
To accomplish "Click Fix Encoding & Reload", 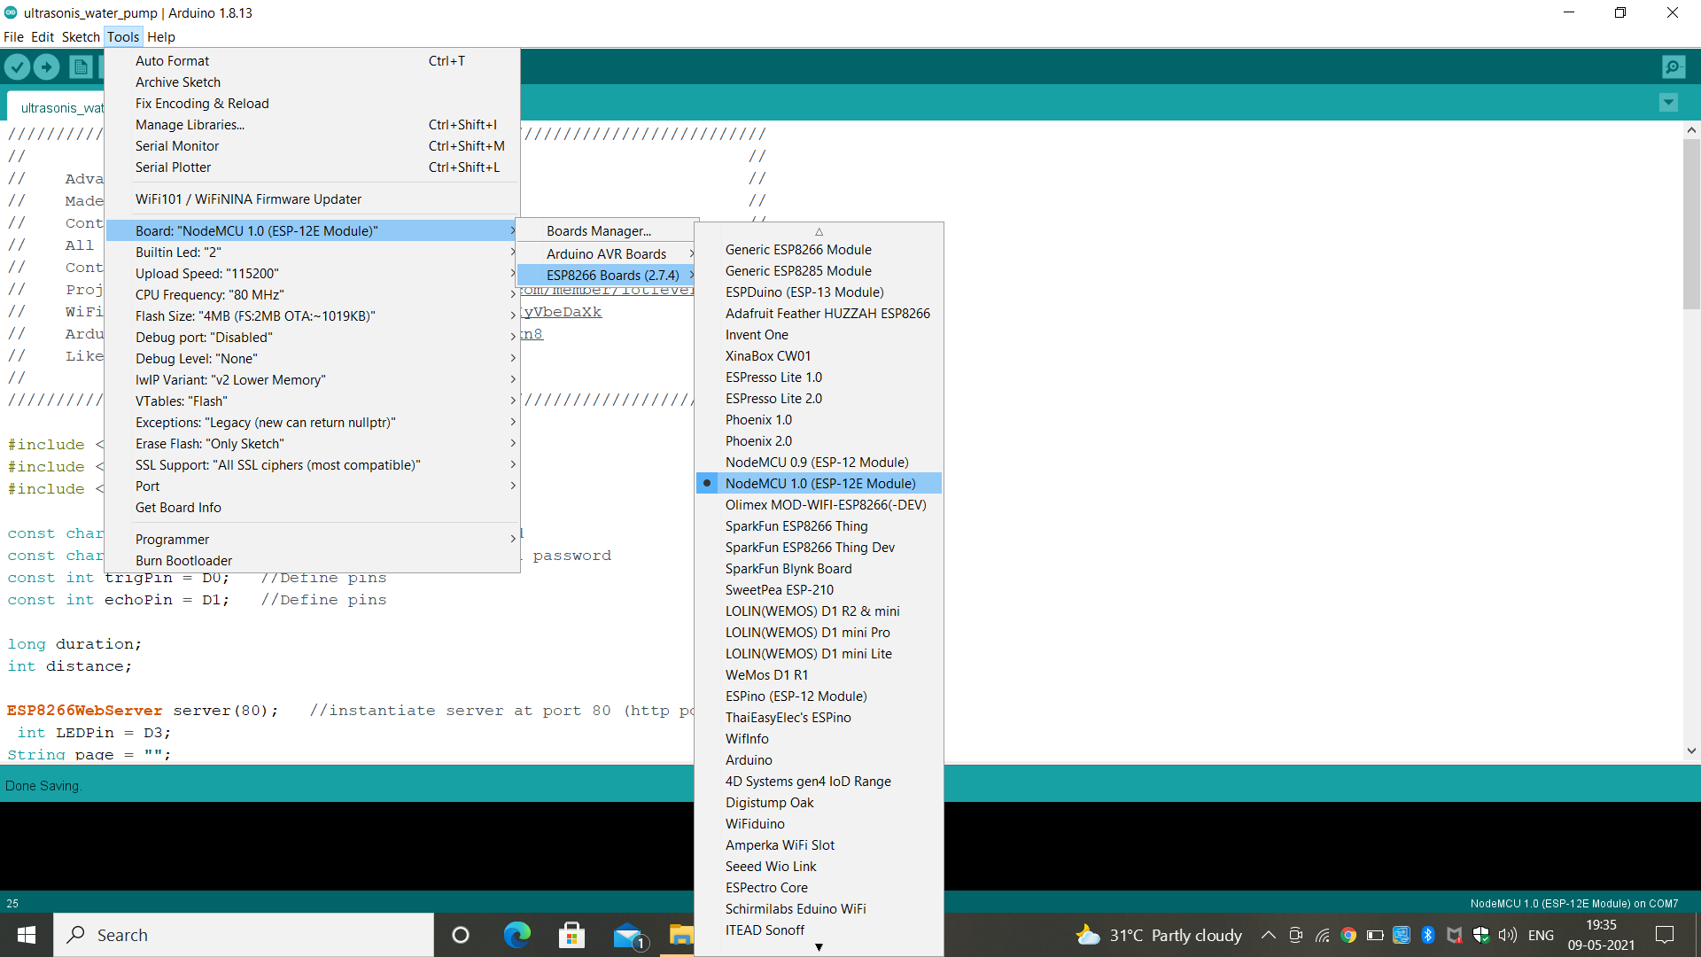I will click(312, 103).
